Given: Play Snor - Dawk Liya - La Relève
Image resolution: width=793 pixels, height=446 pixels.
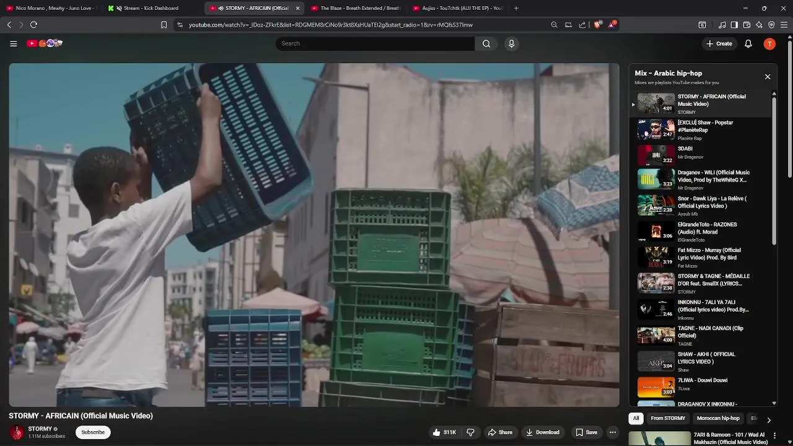Looking at the screenshot, I should (701, 205).
